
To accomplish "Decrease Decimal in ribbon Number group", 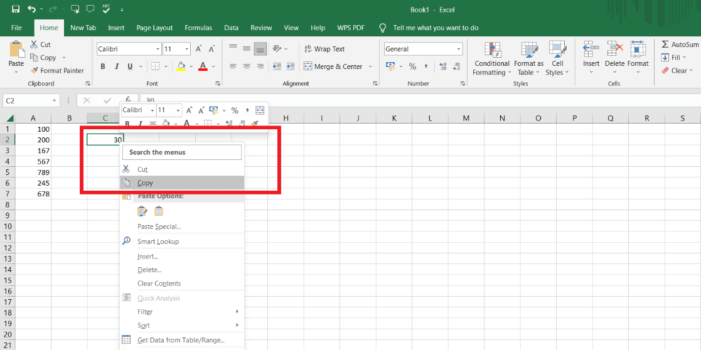I will 456,66.
